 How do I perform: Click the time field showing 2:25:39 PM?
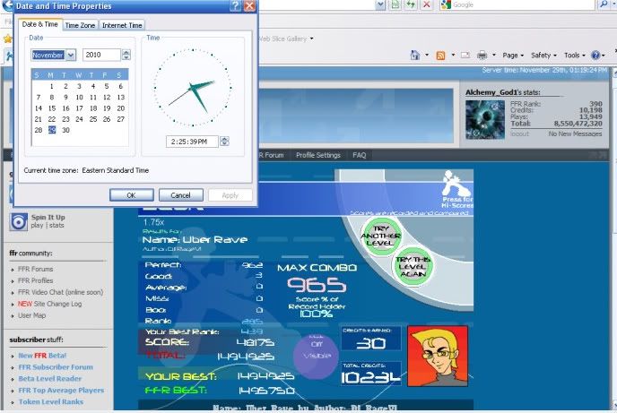coord(190,141)
